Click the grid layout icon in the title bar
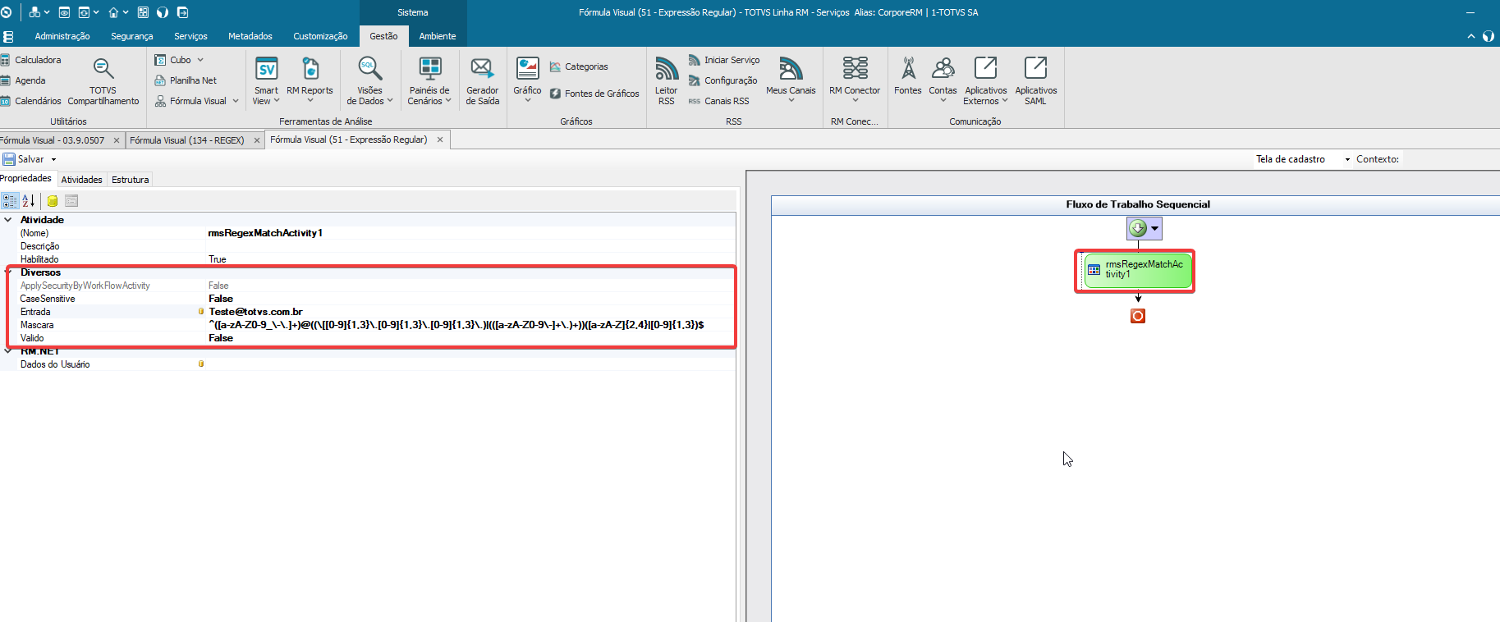This screenshot has width=1500, height=622. 143,12
